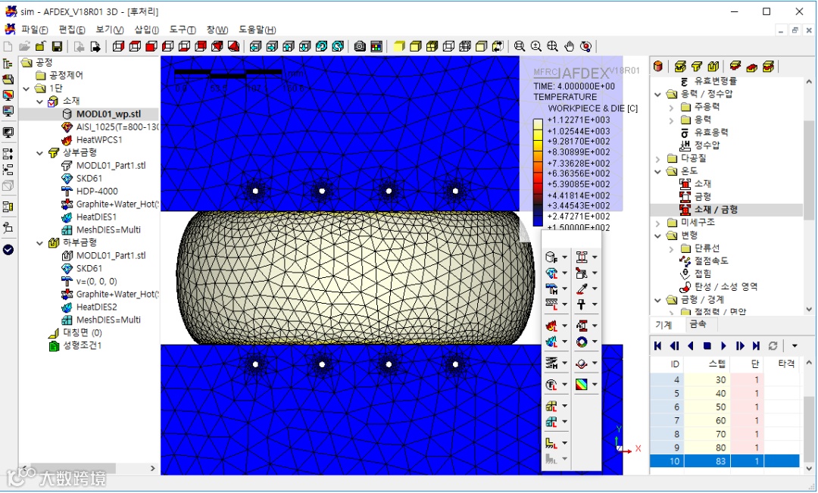Open the 도구(T) menu

pos(183,30)
